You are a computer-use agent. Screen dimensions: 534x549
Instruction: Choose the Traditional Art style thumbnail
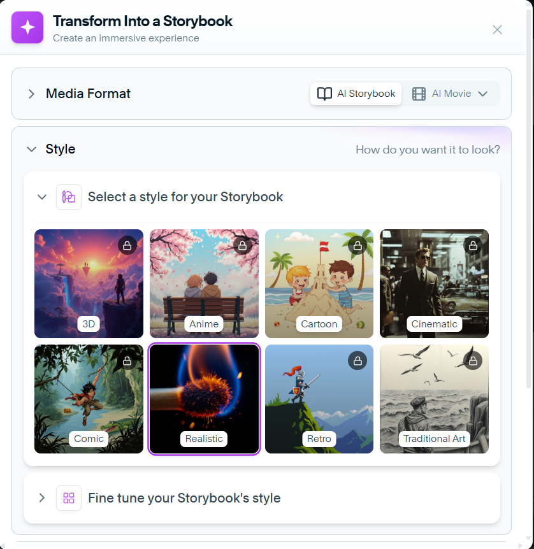[434, 399]
